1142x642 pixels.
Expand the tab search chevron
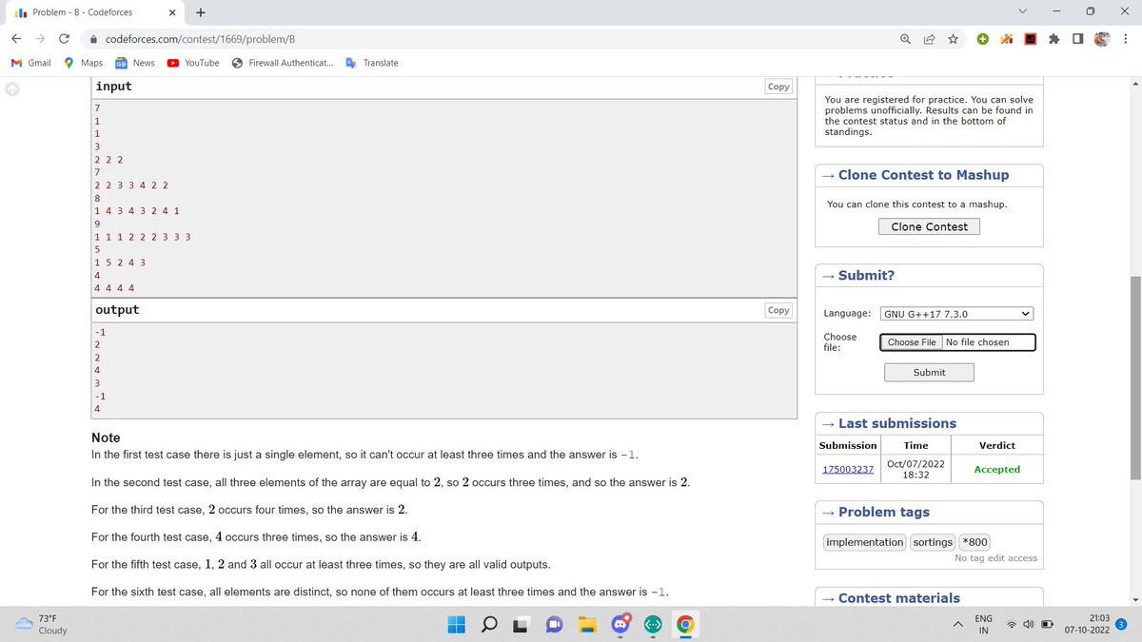(1024, 12)
